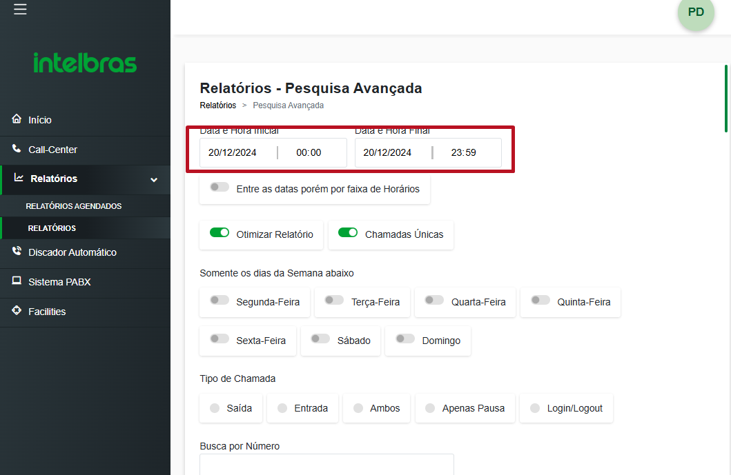Click the Sistema PABX monitor icon
Image resolution: width=731 pixels, height=475 pixels.
(x=17, y=281)
